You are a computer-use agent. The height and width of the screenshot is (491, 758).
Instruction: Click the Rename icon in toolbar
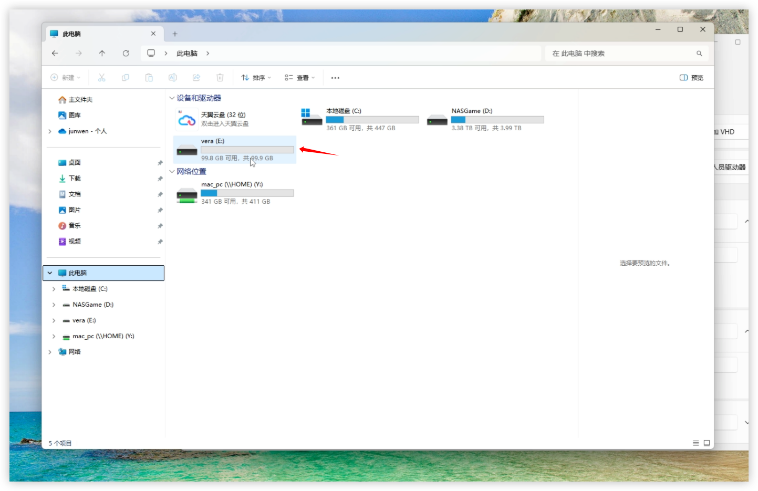(172, 78)
